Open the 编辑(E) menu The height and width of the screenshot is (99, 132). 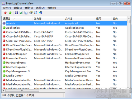[18, 8]
